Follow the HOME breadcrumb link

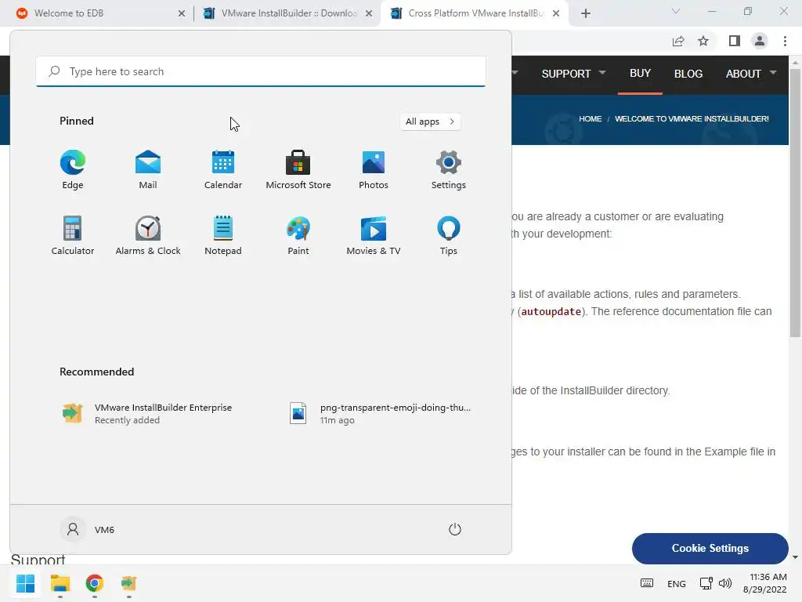591,119
